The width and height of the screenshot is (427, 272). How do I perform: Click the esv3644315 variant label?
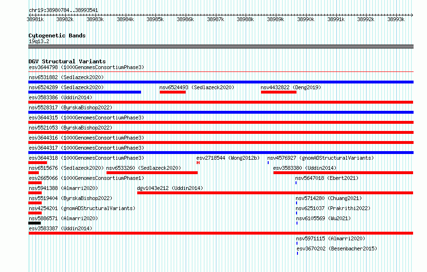point(86,118)
